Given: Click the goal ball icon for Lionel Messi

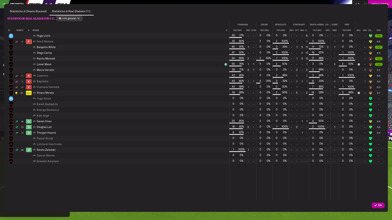Looking at the screenshot, I should point(359,64).
